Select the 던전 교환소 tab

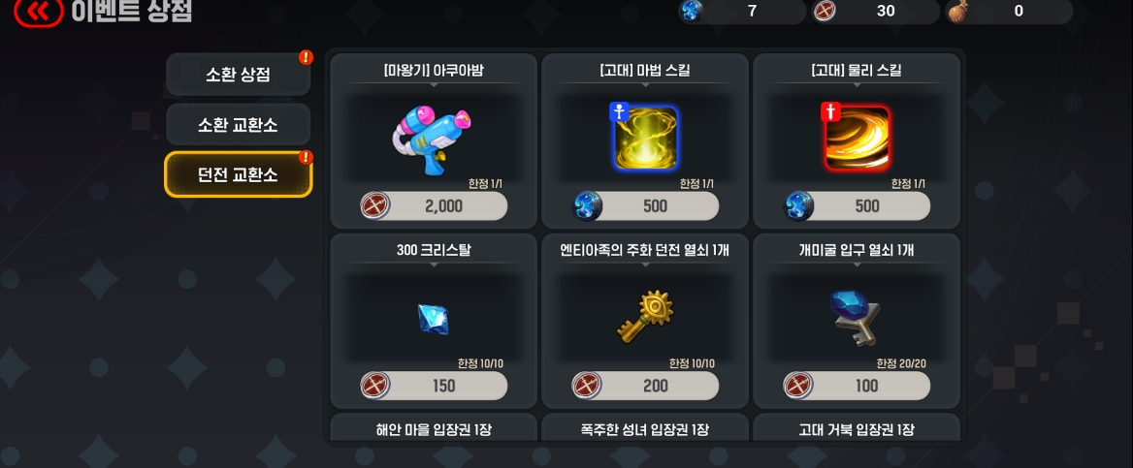[x=239, y=174]
